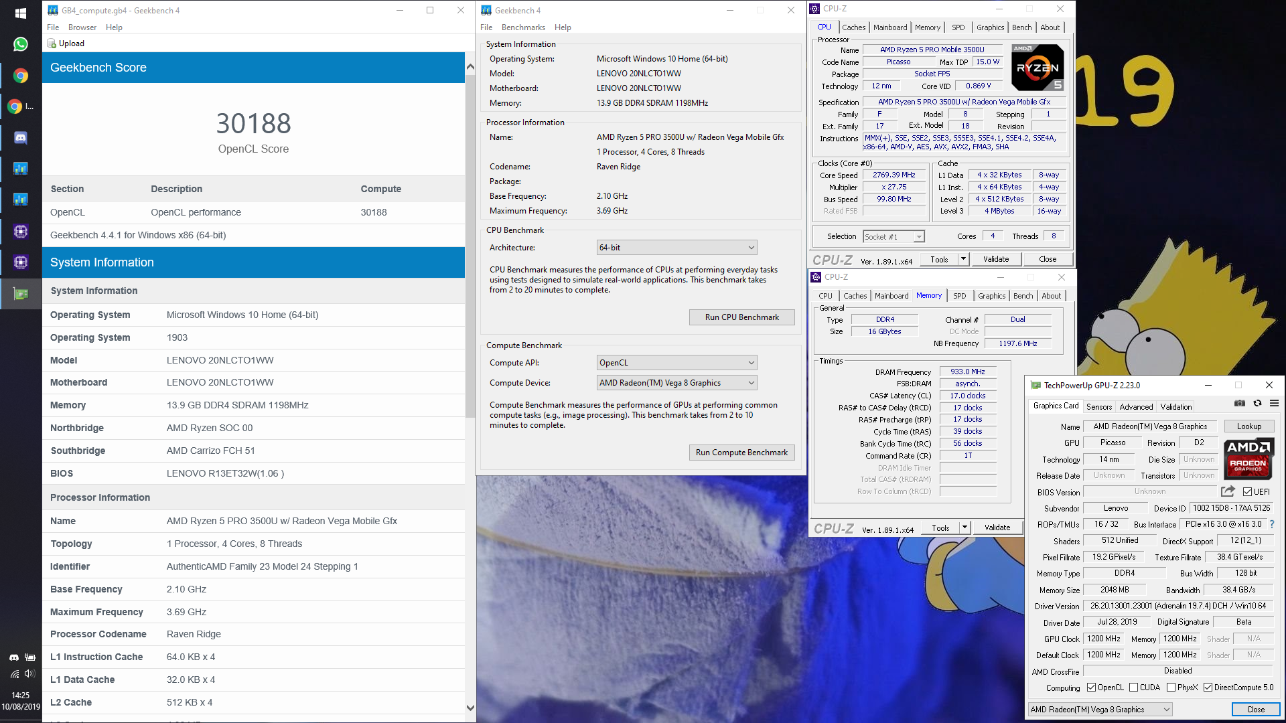Open the Validation tab in GPU-Z
The image size is (1286, 723).
(x=1176, y=406)
